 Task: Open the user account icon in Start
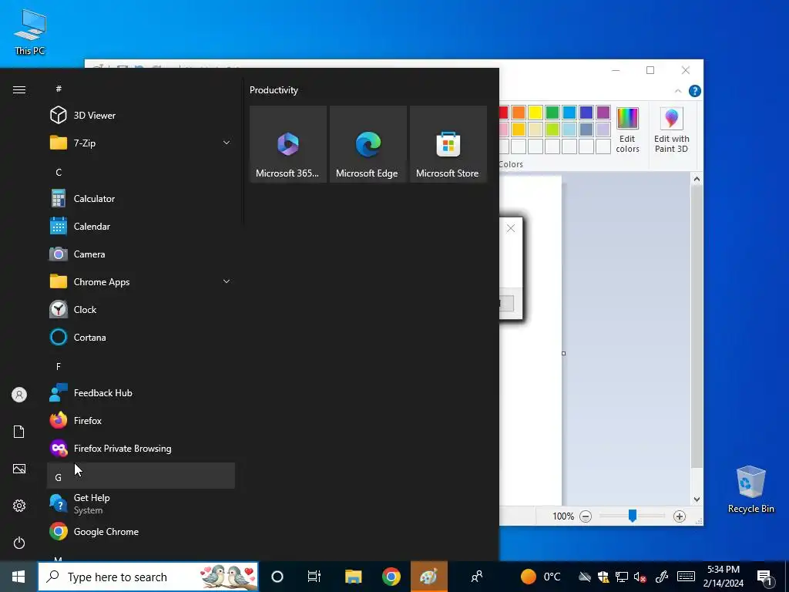click(x=19, y=395)
